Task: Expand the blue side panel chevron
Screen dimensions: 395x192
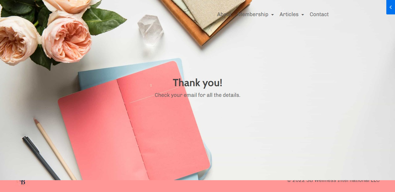Action: click(391, 7)
